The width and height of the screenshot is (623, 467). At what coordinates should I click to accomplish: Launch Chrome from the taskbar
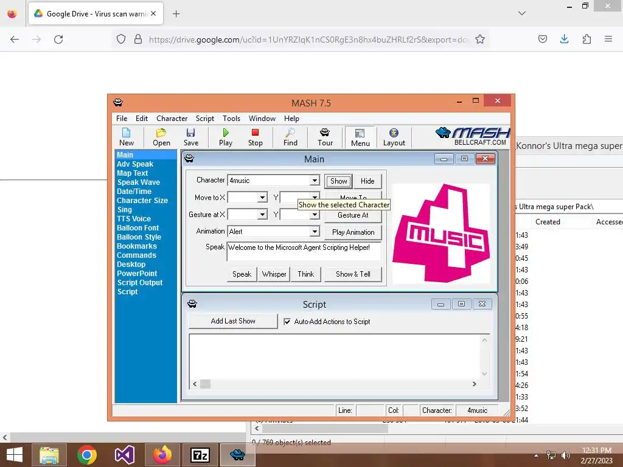pos(87,455)
